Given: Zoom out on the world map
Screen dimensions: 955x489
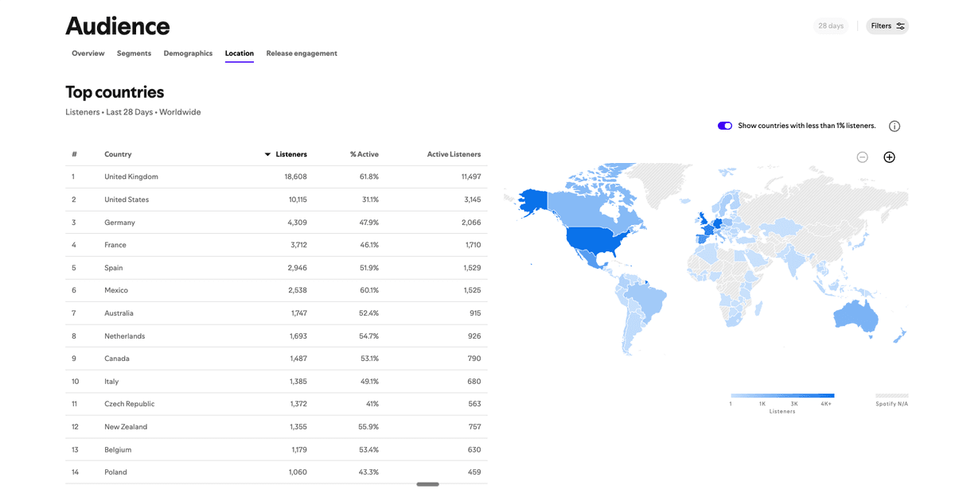Looking at the screenshot, I should [862, 157].
